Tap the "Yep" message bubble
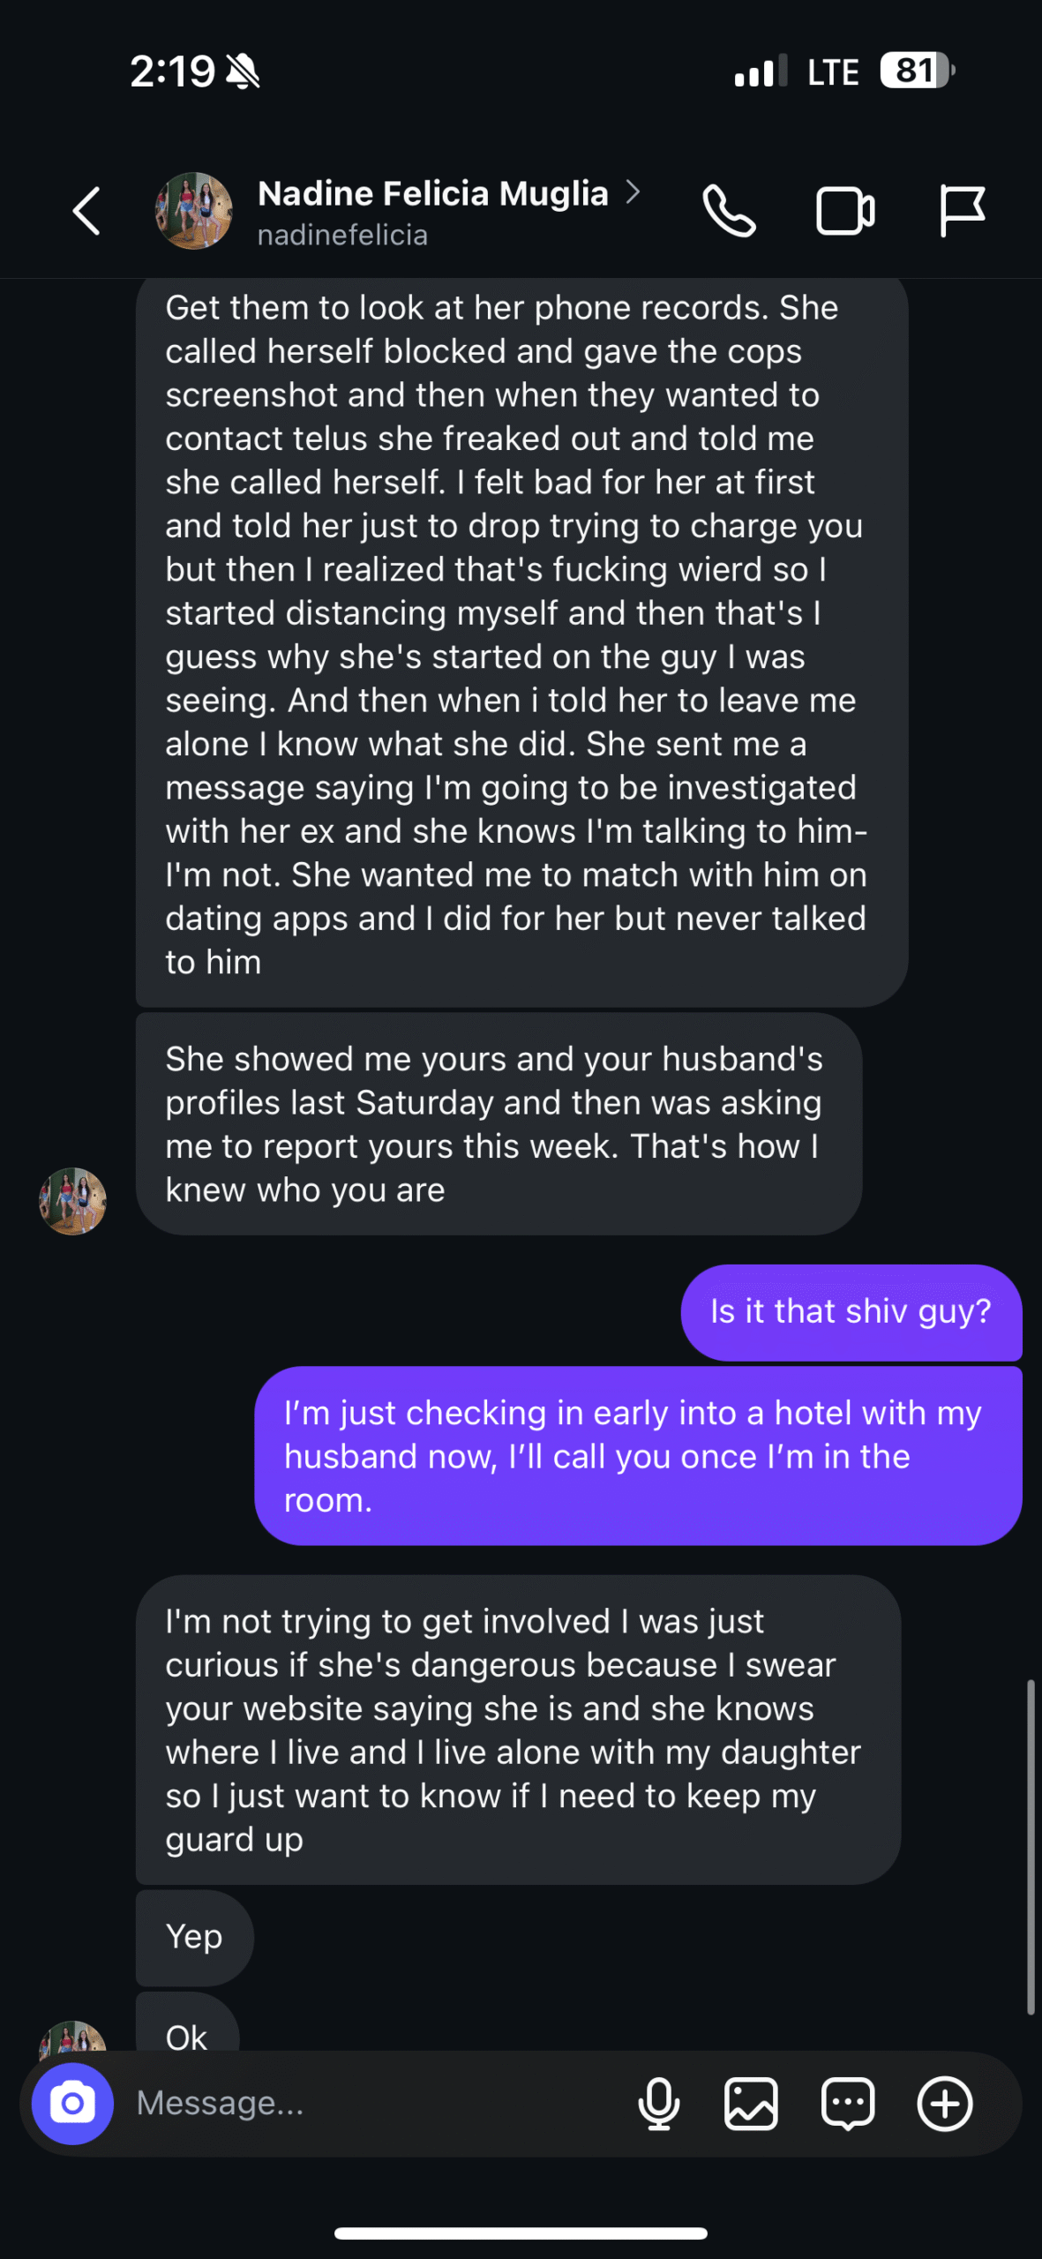 [194, 1937]
